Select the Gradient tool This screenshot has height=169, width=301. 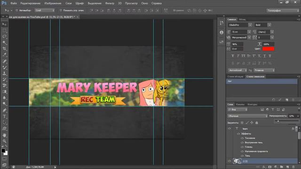(x=4, y=92)
